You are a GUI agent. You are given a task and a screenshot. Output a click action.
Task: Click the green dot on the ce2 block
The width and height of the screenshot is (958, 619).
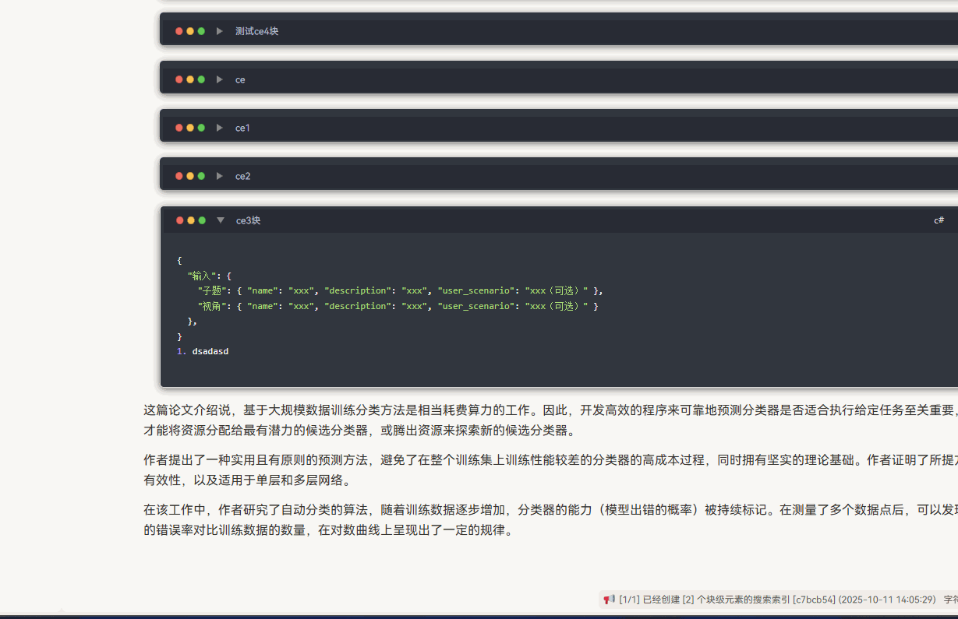pos(201,175)
